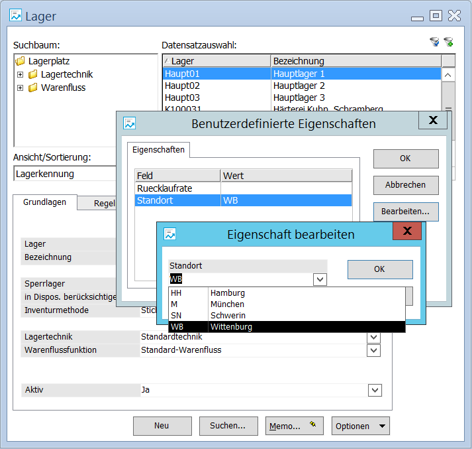Click the filter icon with the blue checkmark
The width and height of the screenshot is (472, 449).
pos(434,42)
